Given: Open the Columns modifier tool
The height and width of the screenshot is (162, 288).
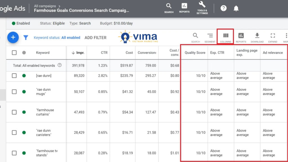Looking at the screenshot, I should [x=226, y=38].
